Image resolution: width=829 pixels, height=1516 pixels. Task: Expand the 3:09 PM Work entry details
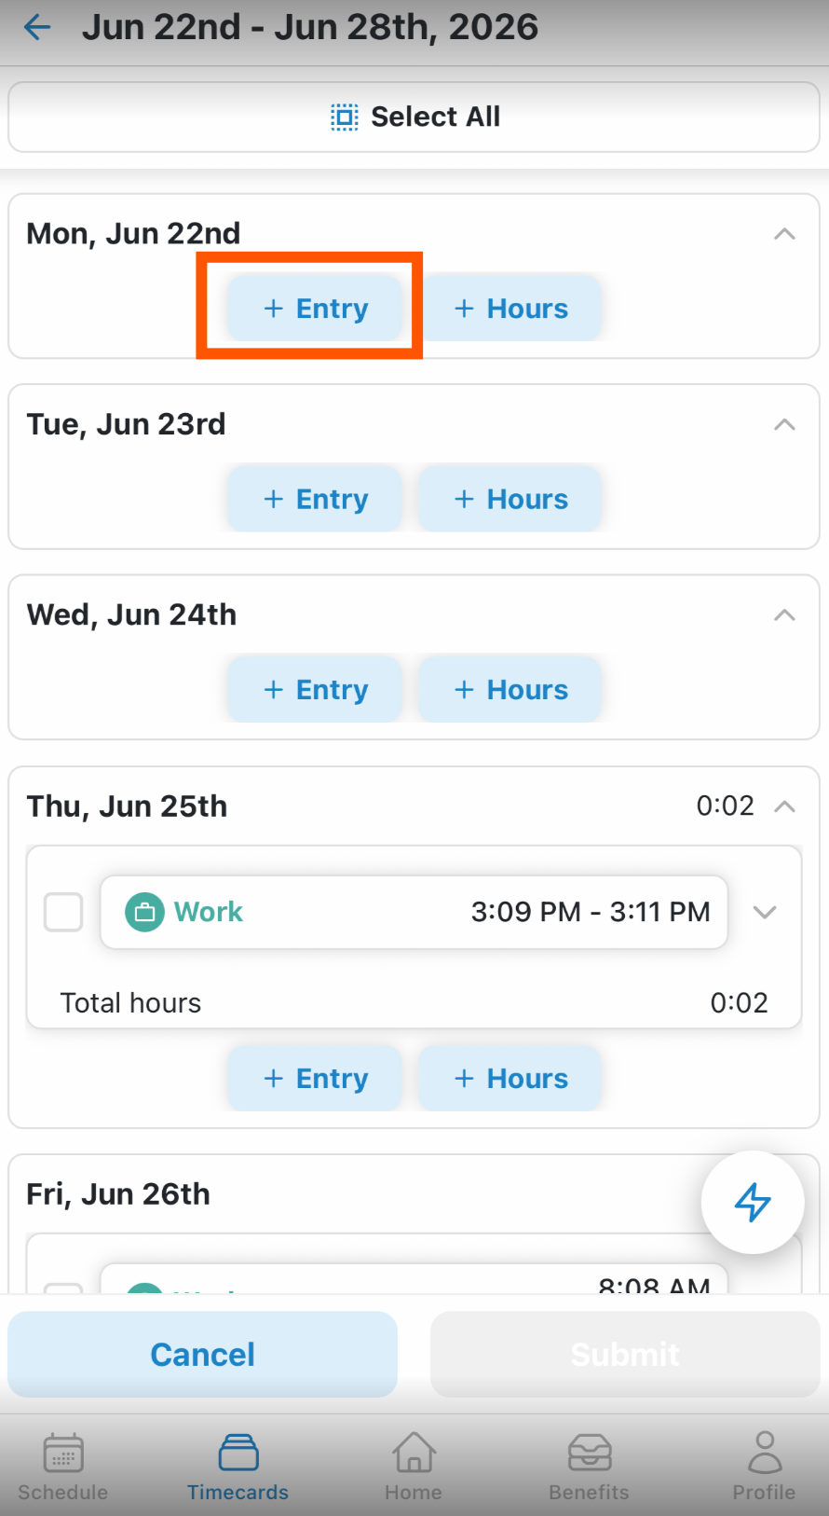tap(765, 912)
